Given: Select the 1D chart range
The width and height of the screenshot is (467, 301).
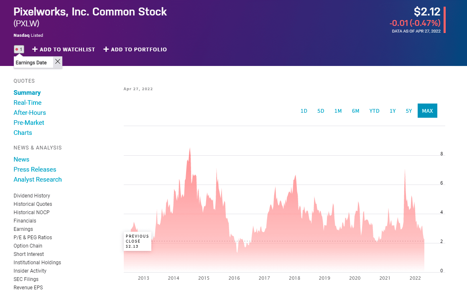Looking at the screenshot, I should pyautogui.click(x=304, y=111).
